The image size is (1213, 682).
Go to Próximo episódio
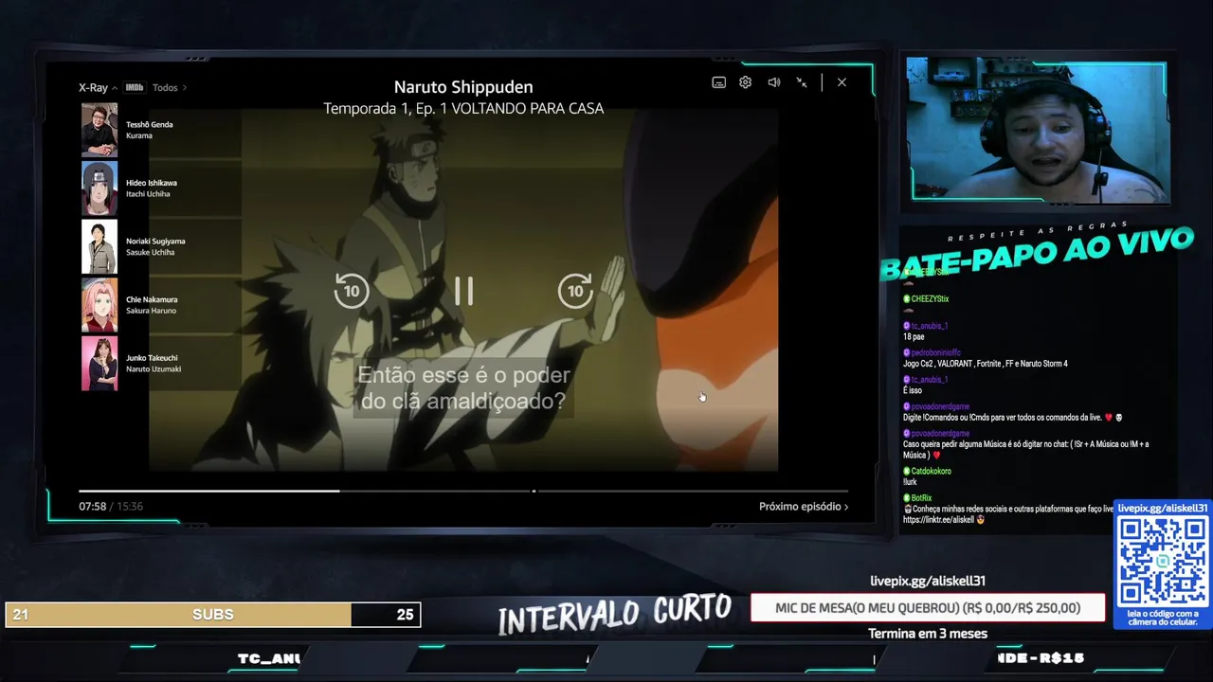(804, 507)
